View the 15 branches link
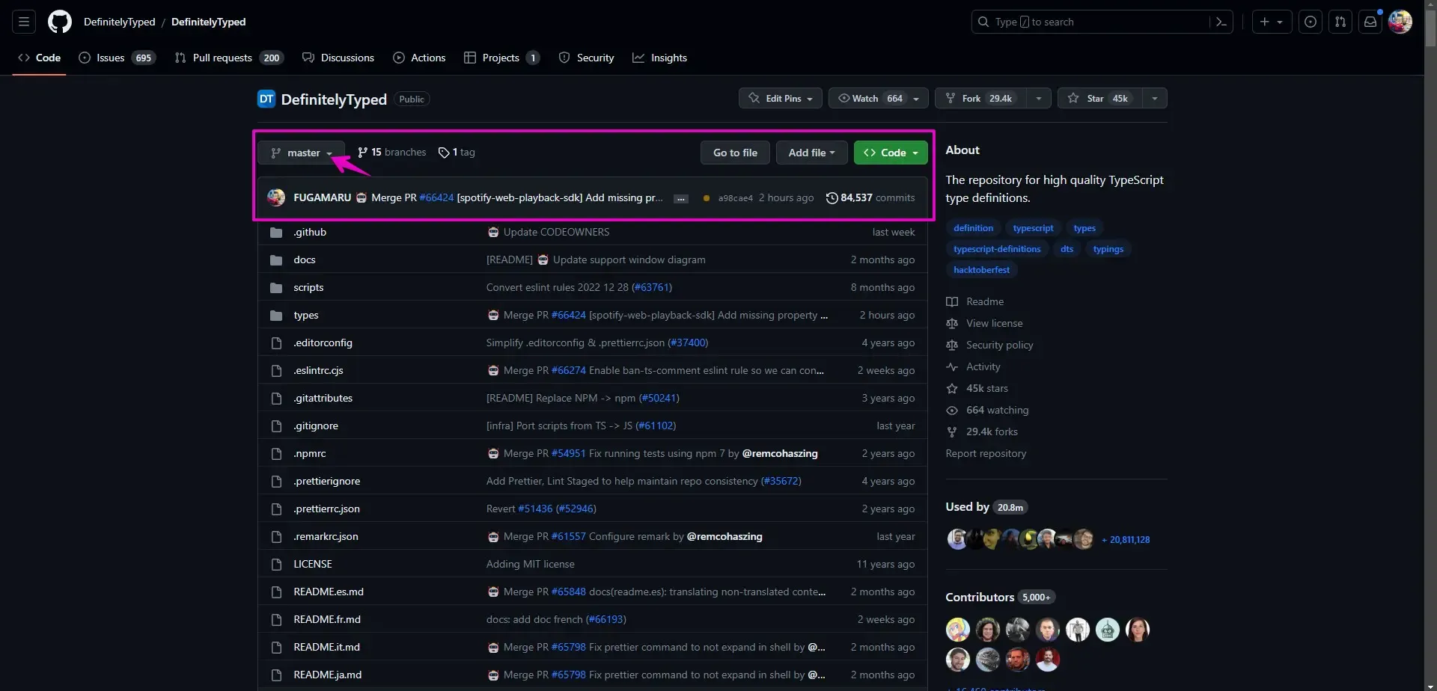The image size is (1437, 691). pyautogui.click(x=392, y=152)
